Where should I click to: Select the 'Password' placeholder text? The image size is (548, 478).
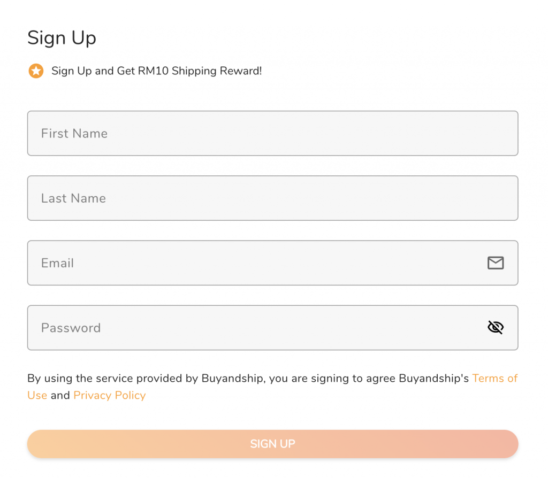coord(71,327)
